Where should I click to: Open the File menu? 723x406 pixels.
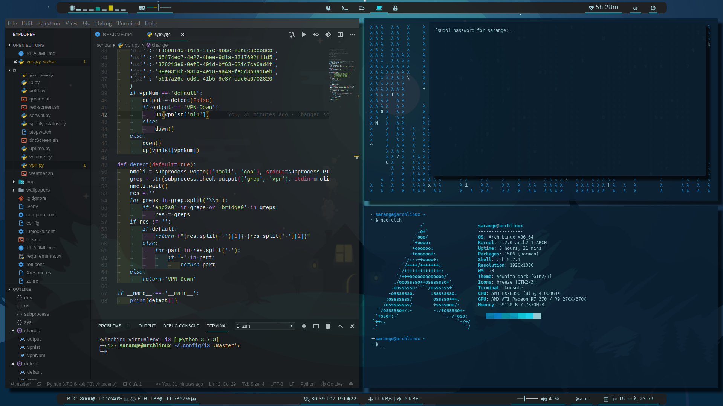tap(12, 23)
